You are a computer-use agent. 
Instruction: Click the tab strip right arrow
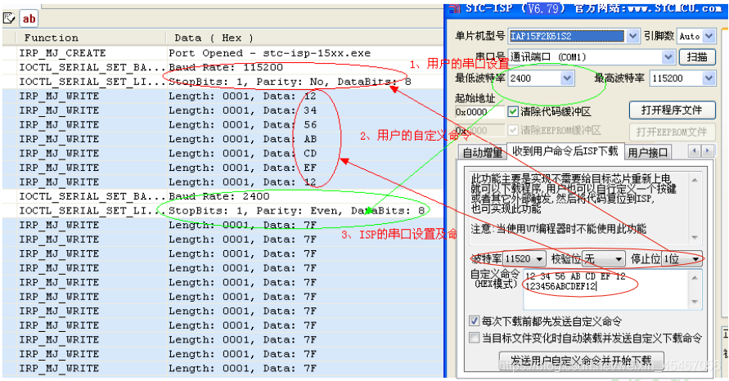707,150
